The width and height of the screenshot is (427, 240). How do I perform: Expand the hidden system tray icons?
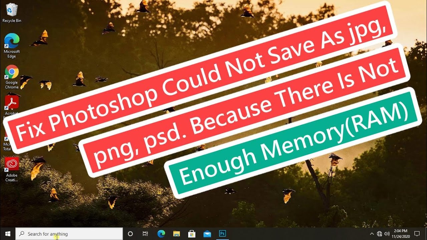372,234
